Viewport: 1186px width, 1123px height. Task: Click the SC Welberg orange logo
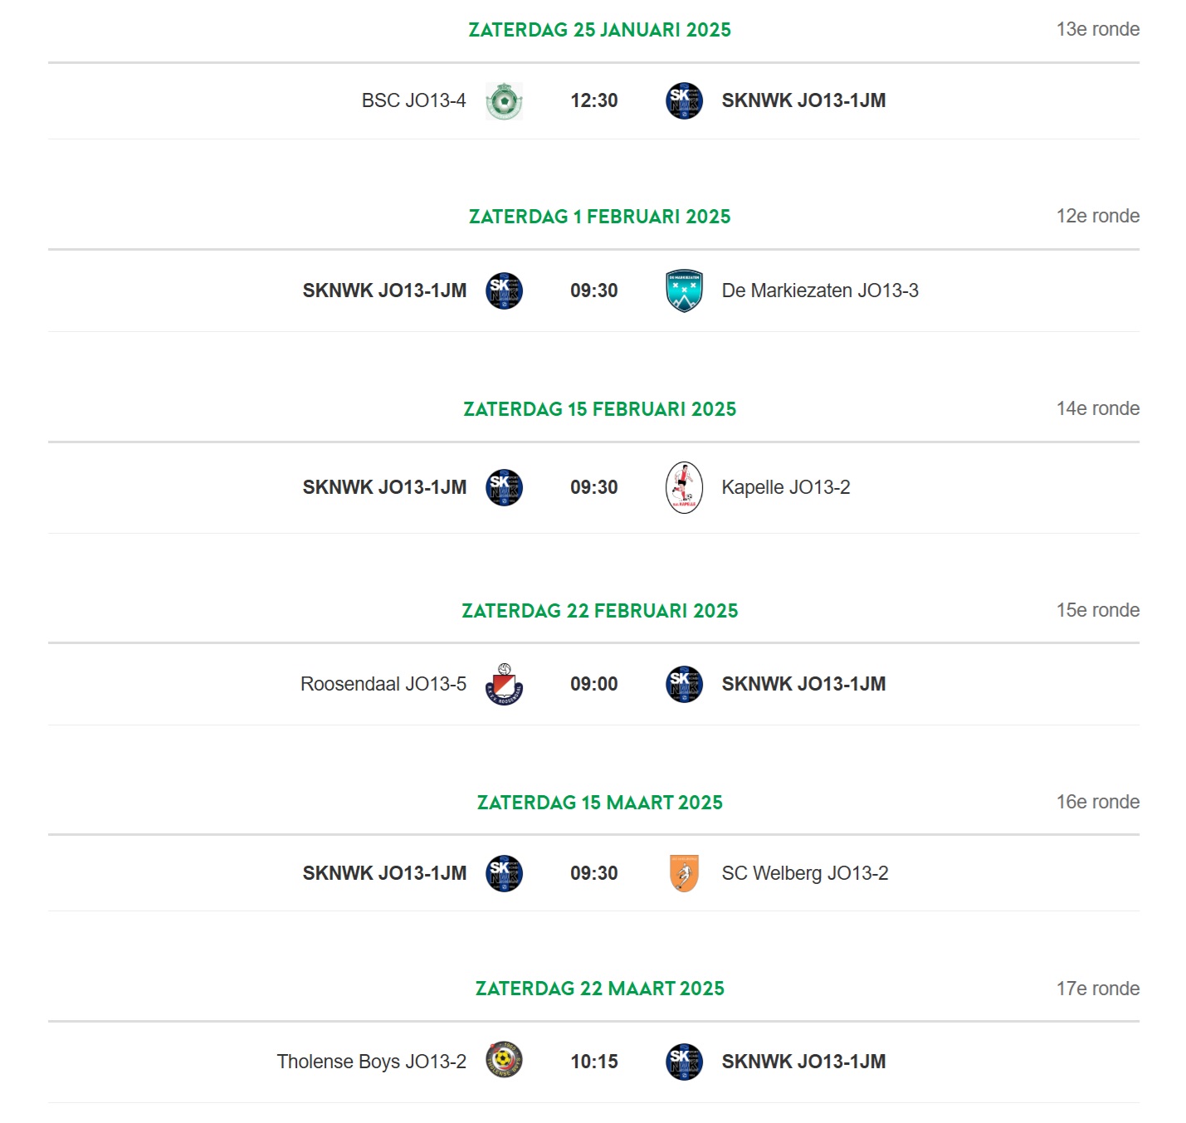coord(684,873)
